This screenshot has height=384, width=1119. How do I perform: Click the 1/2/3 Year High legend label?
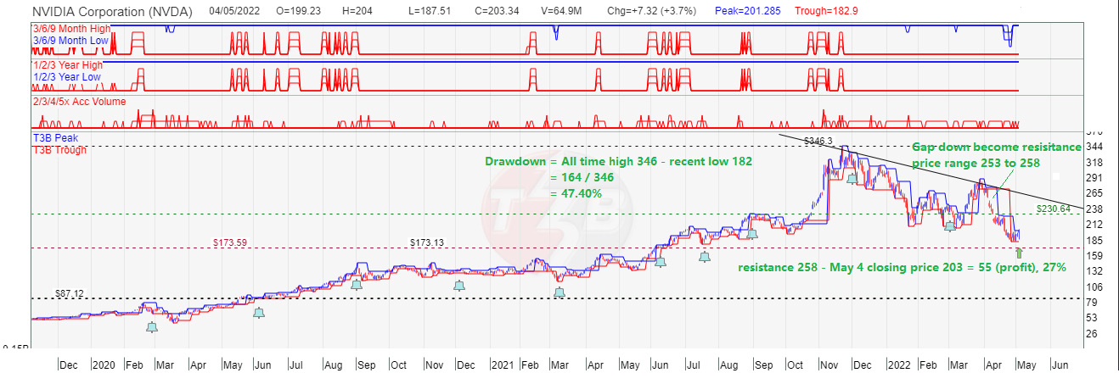[68, 65]
